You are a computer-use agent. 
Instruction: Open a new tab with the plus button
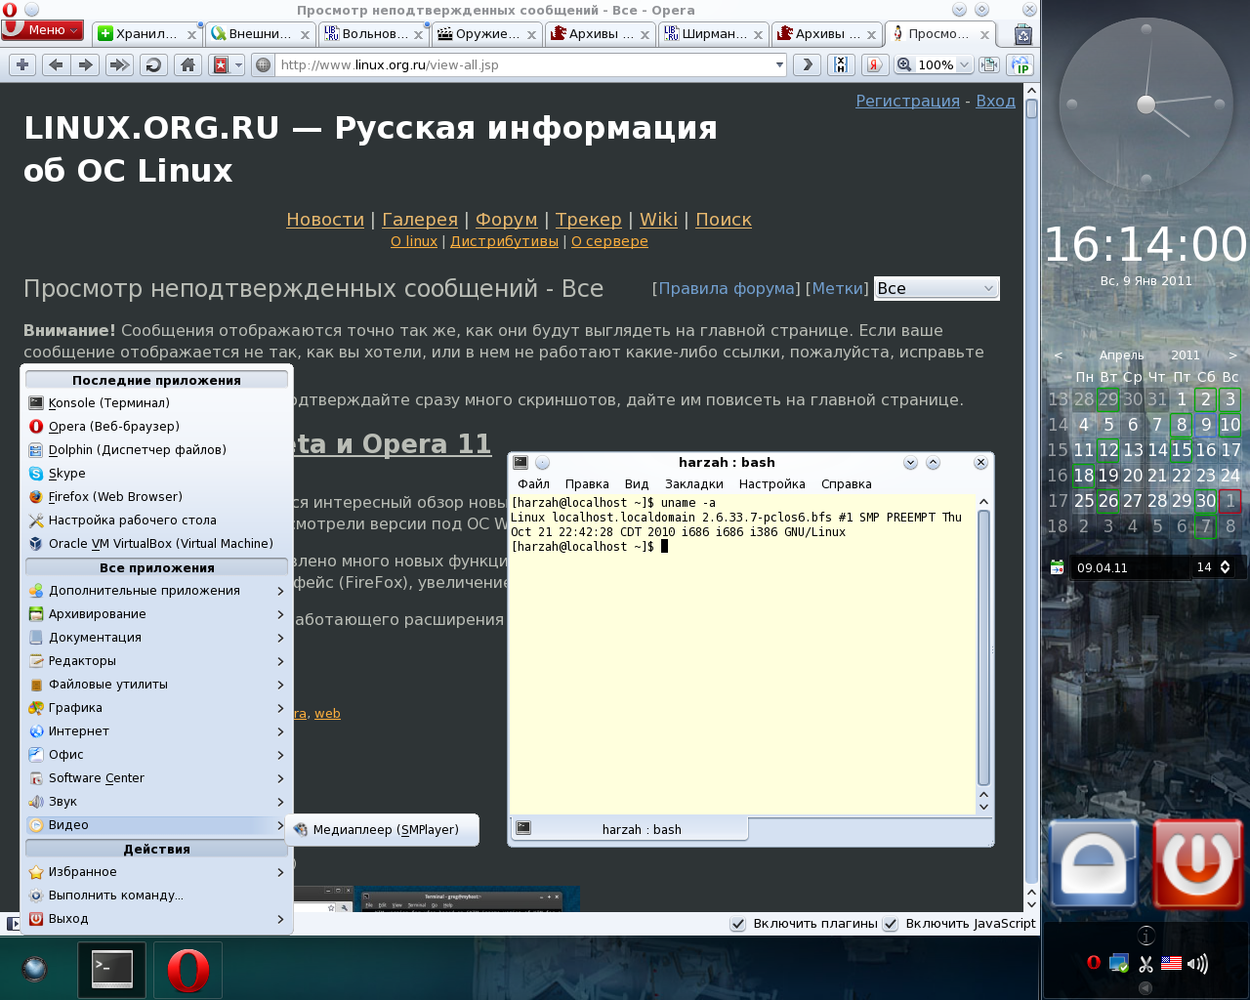pos(22,64)
